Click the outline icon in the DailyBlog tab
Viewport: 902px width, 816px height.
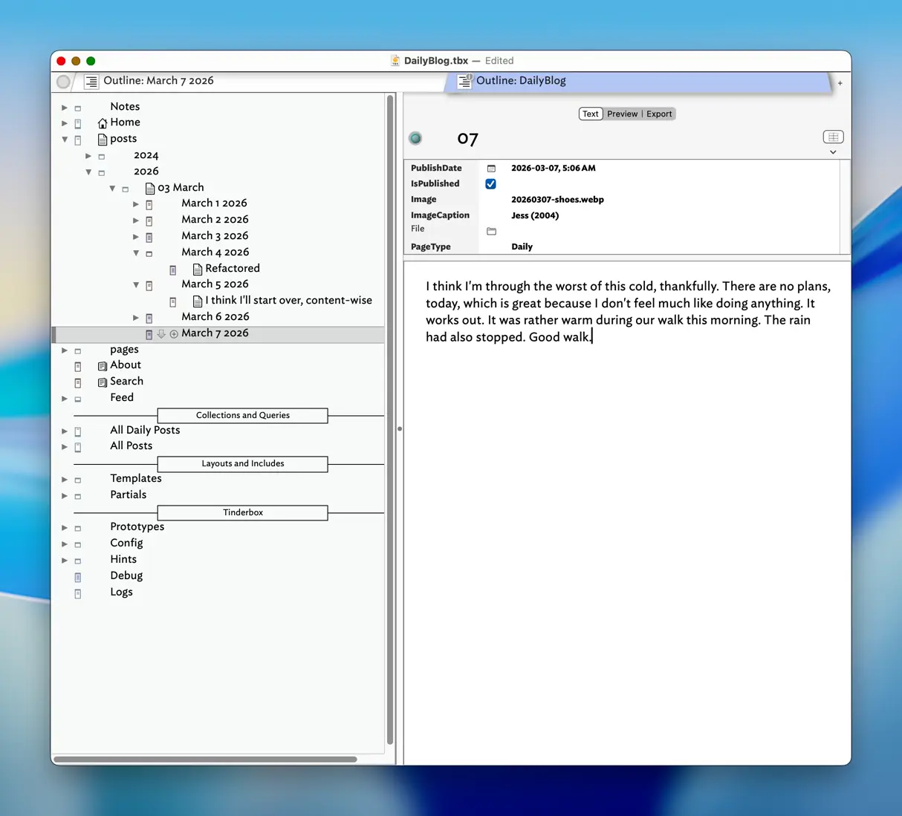(x=464, y=82)
